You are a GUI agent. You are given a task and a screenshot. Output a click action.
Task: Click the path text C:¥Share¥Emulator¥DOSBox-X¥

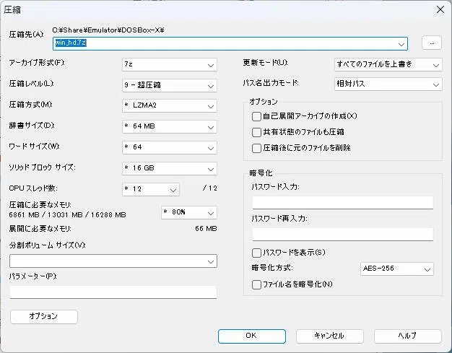108,30
